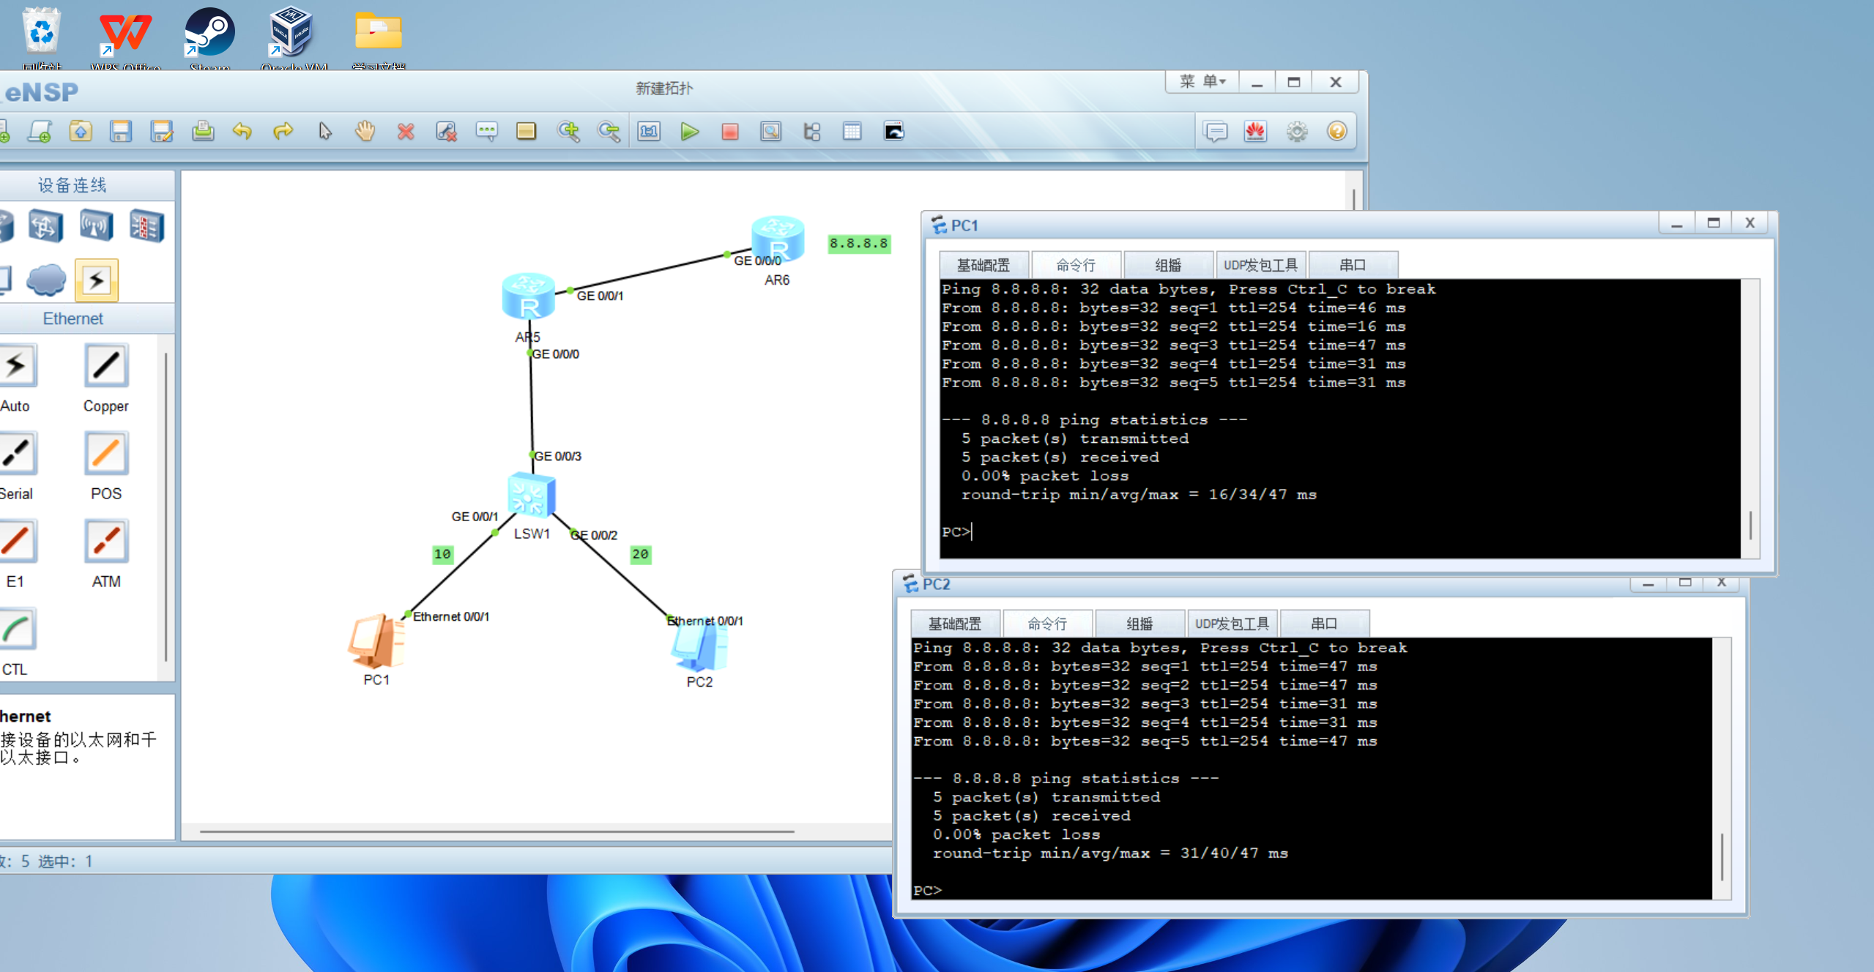Viewport: 1874px width, 972px height.
Task: Select the Copper cable connection type
Action: click(x=106, y=366)
